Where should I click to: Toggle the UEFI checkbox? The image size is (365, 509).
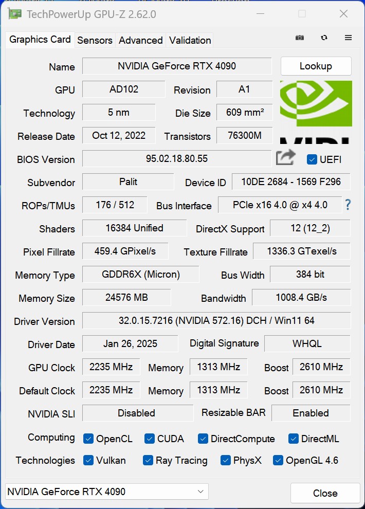(312, 159)
